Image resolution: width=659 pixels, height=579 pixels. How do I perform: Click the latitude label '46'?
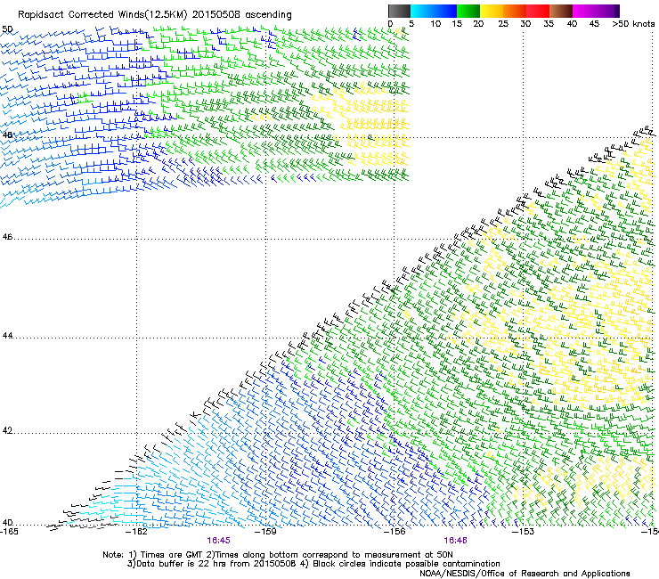[7, 237]
